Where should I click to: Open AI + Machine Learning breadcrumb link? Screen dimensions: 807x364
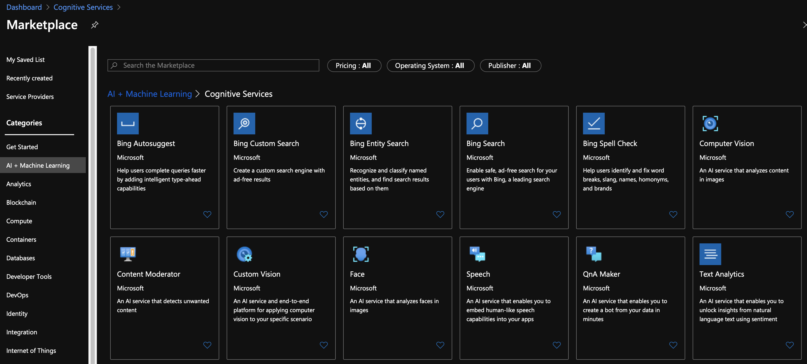point(149,94)
